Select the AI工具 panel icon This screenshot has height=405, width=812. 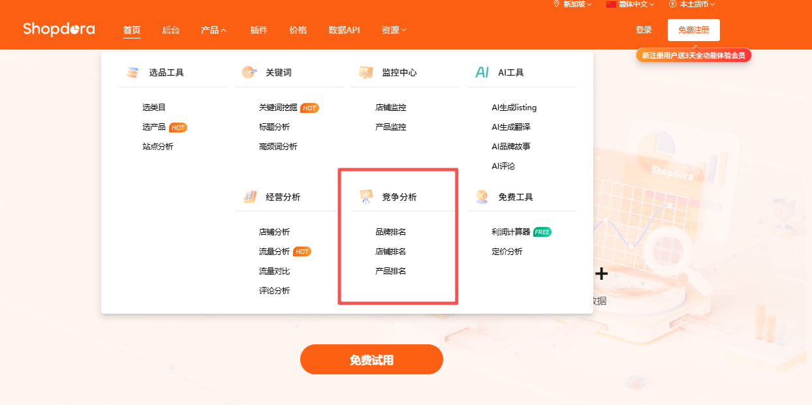(x=482, y=72)
